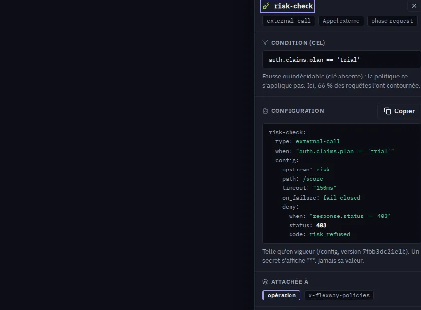The width and height of the screenshot is (421, 310).
Task: Click the YAML line starting with "when: "auth.claims.plan"
Action: (335, 151)
